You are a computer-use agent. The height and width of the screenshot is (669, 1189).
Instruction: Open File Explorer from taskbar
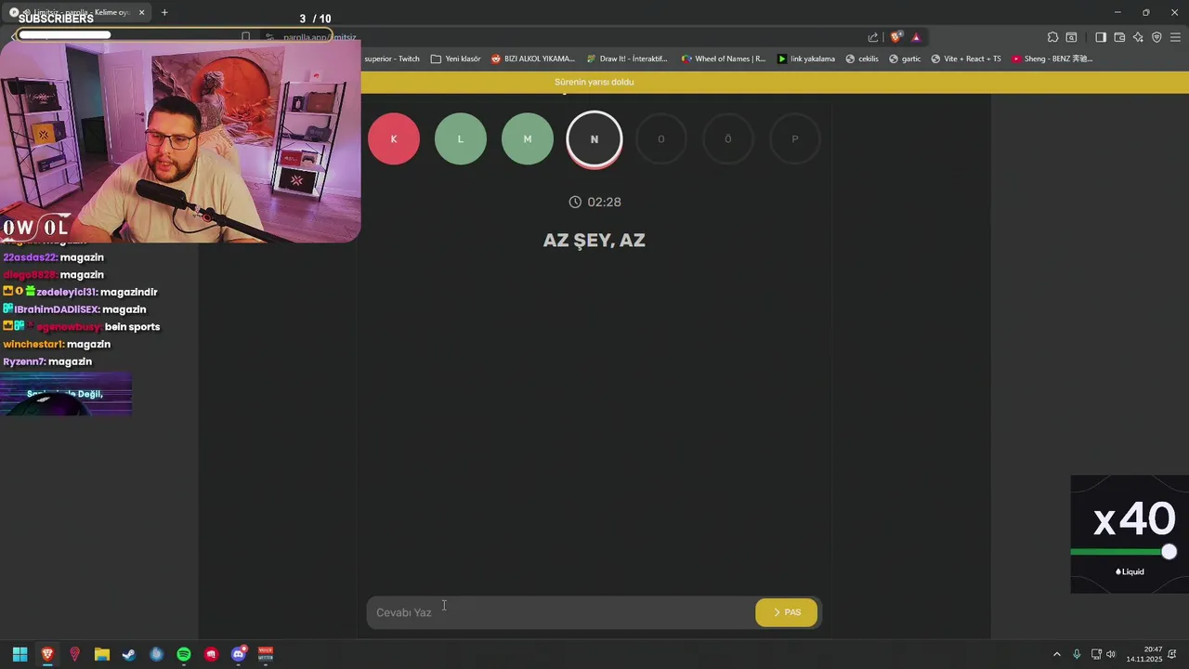click(102, 654)
